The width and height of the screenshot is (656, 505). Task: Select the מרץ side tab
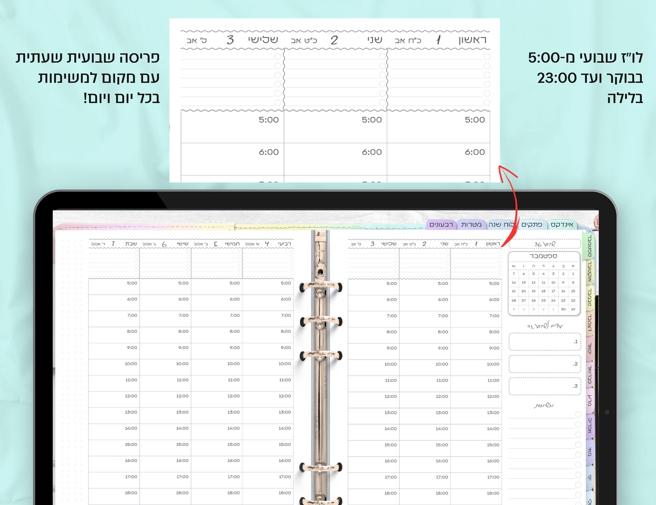tap(590, 401)
